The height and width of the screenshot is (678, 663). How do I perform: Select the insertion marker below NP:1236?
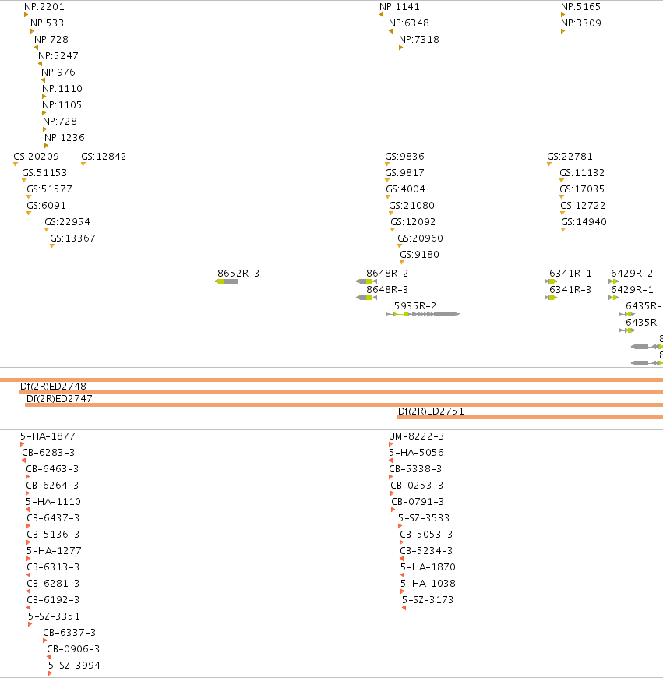pyautogui.click(x=46, y=146)
